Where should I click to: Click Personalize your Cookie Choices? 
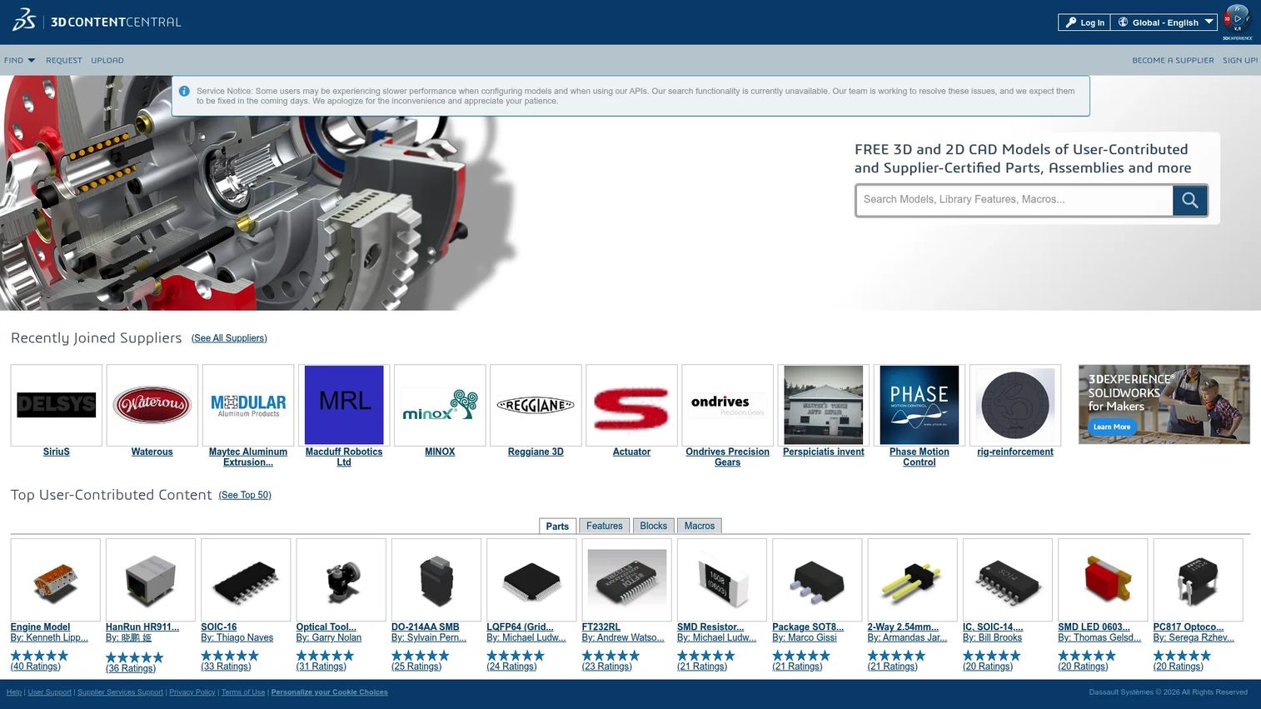click(x=329, y=692)
